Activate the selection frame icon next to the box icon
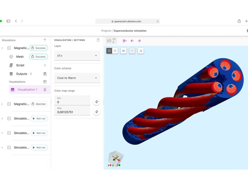The width and height of the screenshot is (248, 186). 114,51
